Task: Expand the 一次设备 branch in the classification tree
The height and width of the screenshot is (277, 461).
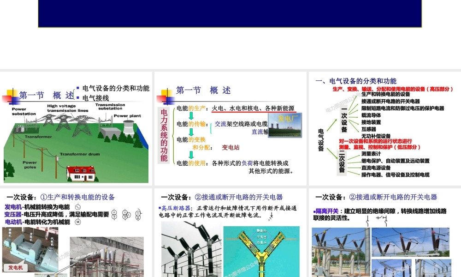Action: pyautogui.click(x=343, y=119)
